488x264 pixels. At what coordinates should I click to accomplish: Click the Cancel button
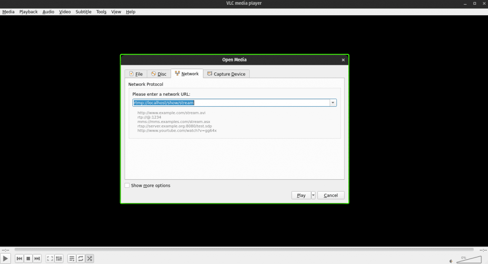330,195
